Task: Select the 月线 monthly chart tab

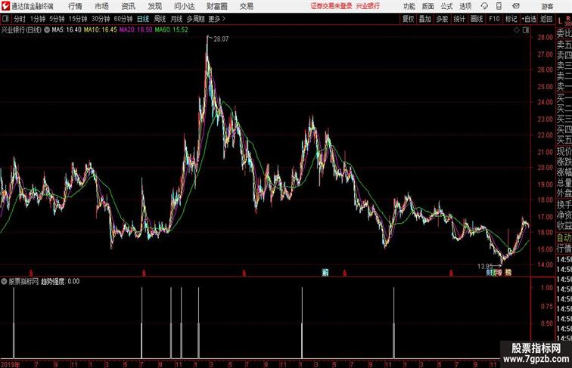Action: (x=176, y=19)
